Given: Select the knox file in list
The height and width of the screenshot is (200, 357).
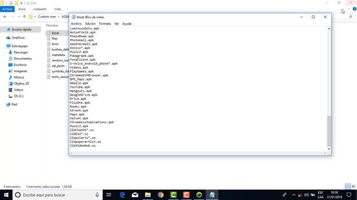Looking at the screenshot, I should point(55,44).
